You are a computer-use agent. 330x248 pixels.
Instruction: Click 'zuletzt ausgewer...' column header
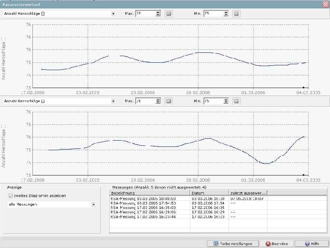[247, 193]
